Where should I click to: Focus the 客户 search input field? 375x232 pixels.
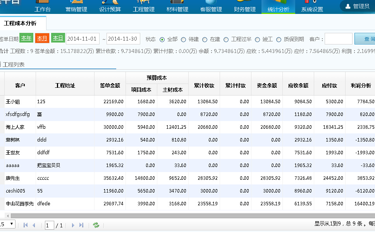click(338, 39)
